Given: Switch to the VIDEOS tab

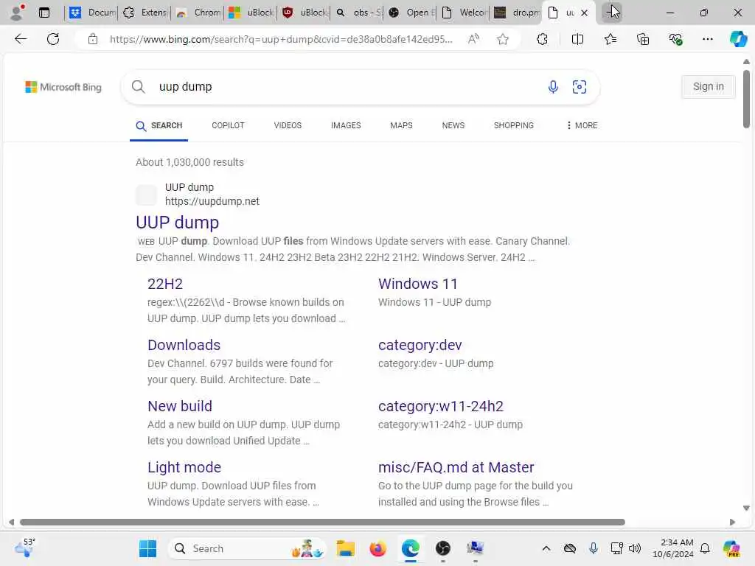Looking at the screenshot, I should [x=288, y=125].
